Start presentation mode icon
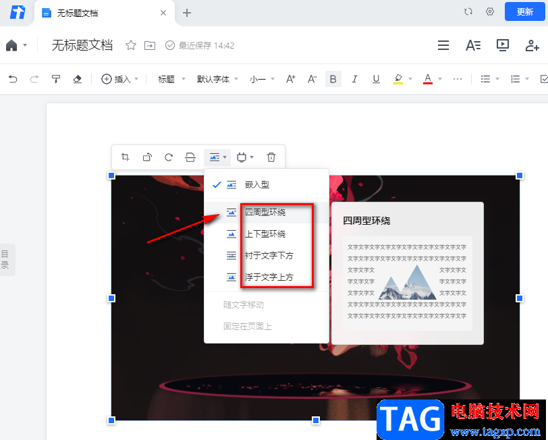 (x=503, y=45)
